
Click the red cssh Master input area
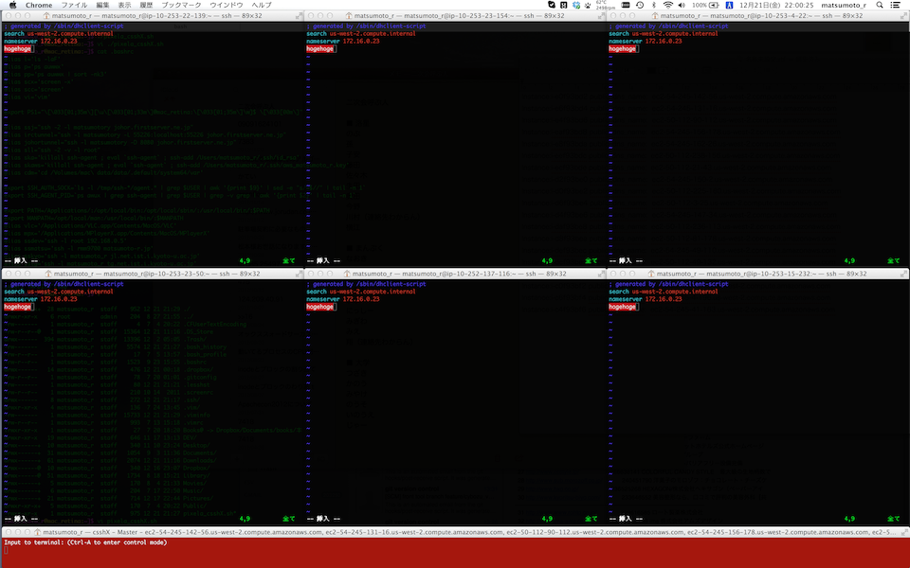click(x=455, y=554)
